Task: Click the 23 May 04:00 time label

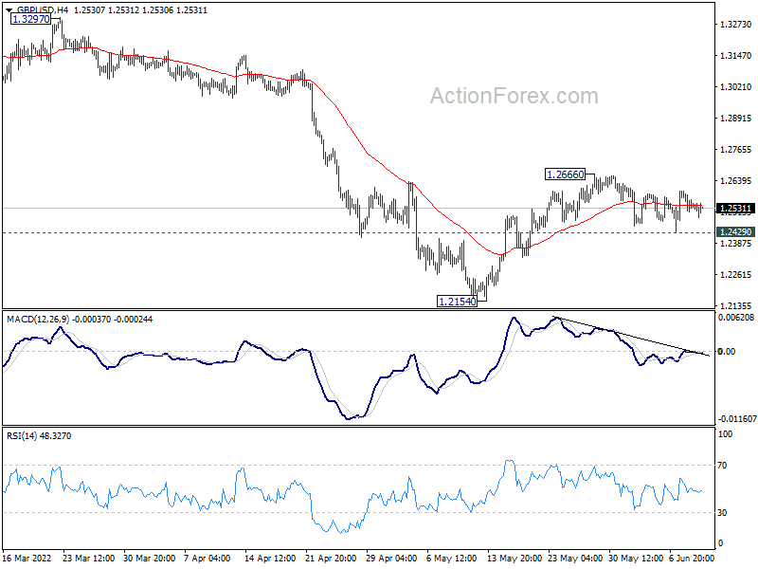Action: (x=575, y=559)
